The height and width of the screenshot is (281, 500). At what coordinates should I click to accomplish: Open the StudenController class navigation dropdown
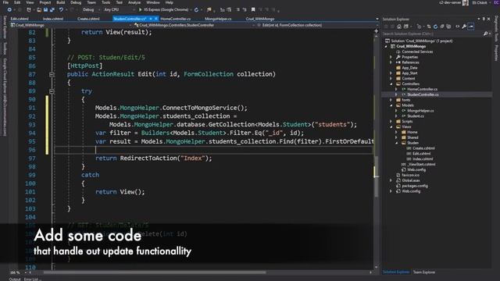[x=194, y=25]
